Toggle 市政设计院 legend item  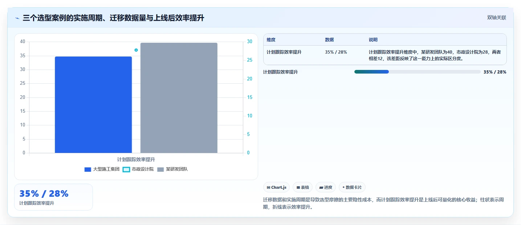coord(138,169)
